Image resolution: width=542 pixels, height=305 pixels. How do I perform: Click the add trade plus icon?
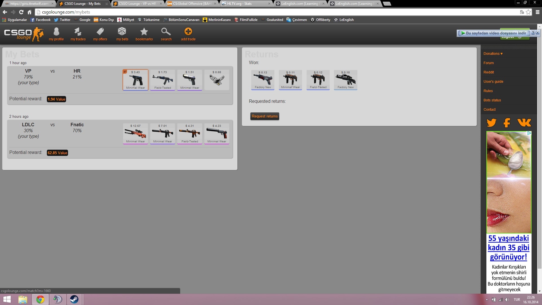[188, 34]
